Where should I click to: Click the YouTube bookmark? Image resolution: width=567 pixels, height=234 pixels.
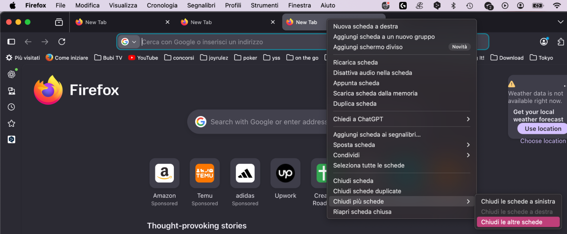point(143,58)
